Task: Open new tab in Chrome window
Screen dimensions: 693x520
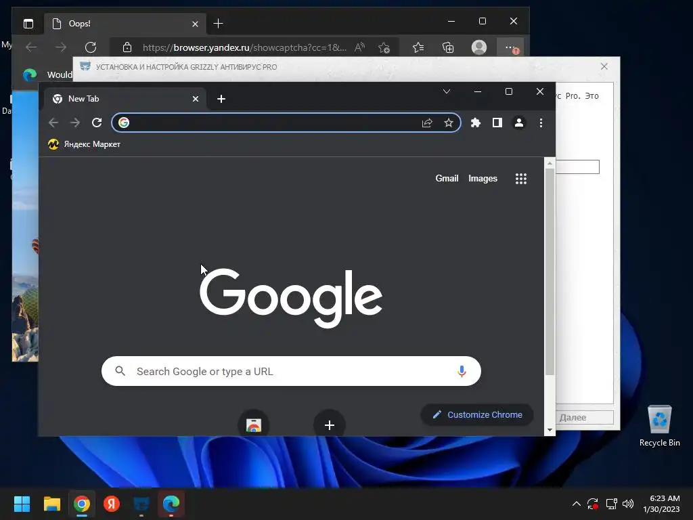Action: pos(221,99)
